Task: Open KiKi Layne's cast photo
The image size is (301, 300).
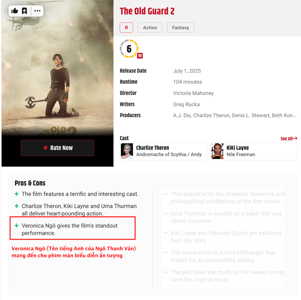Action: click(x=217, y=151)
